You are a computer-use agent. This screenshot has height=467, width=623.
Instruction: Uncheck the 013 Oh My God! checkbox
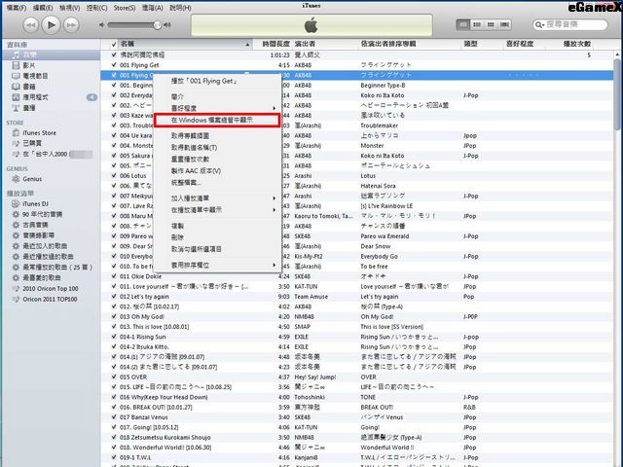pos(114,316)
